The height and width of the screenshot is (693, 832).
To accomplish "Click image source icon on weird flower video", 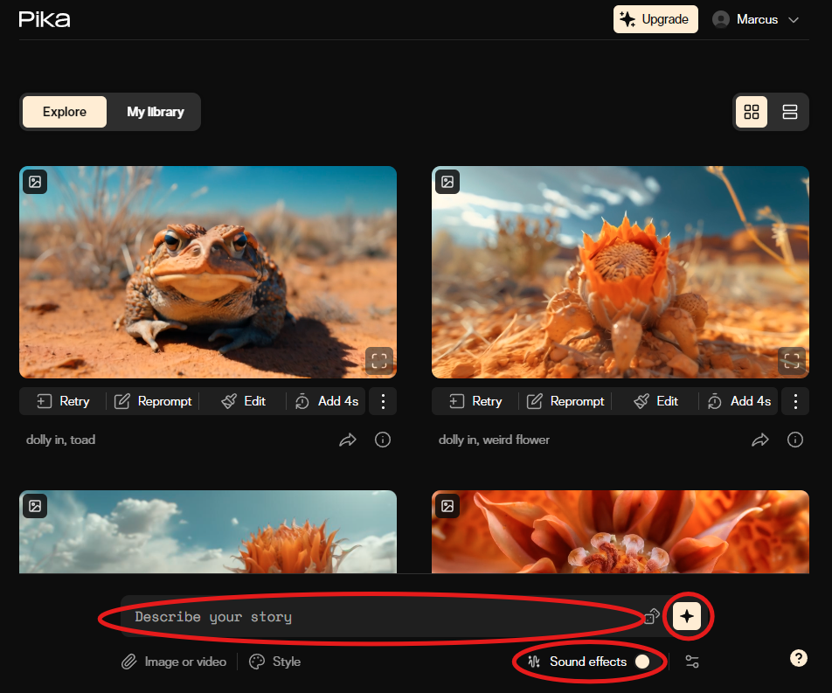I will click(447, 182).
